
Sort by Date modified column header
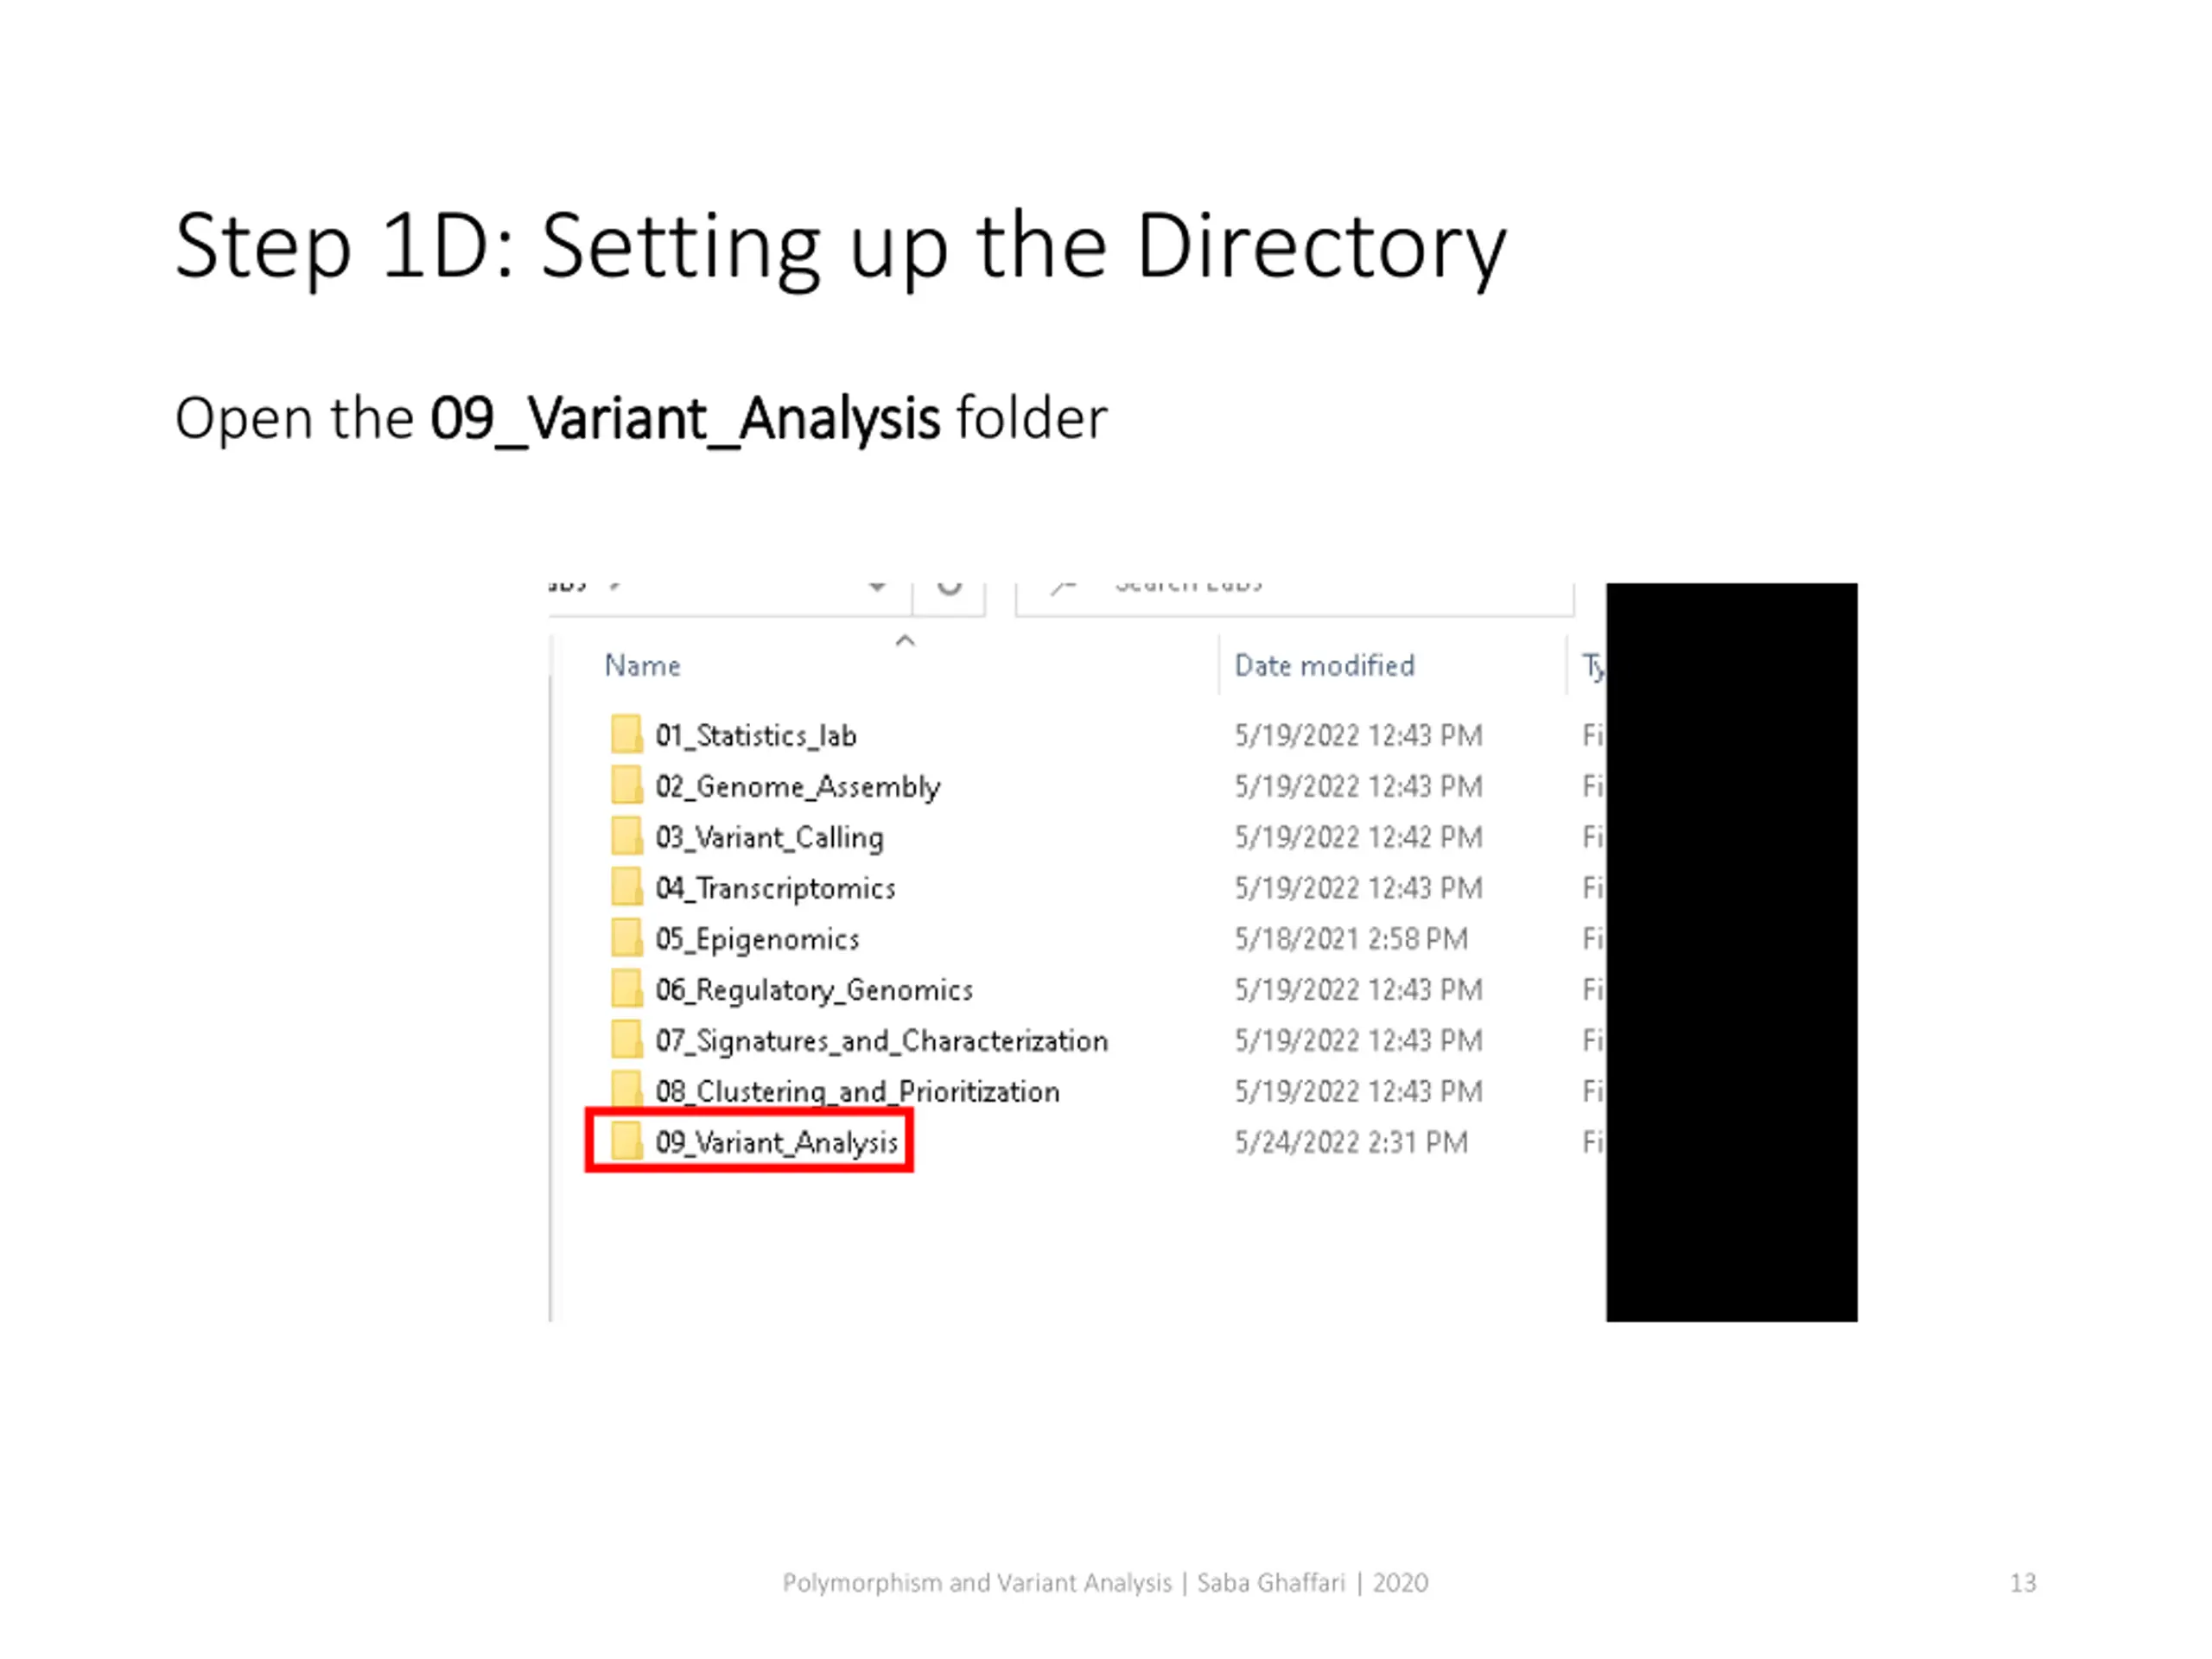[x=1324, y=665]
